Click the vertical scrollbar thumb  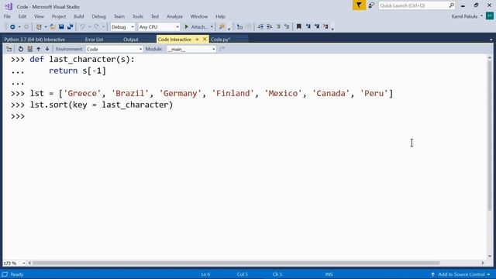pyautogui.click(x=490, y=136)
